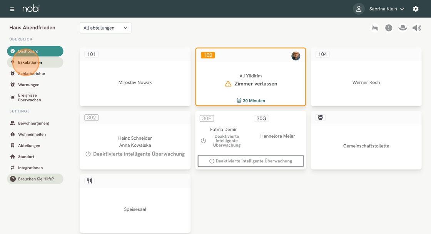This screenshot has height=234, width=431.
Task: Click the Speisesaal fork and knife icon
Action: [90, 181]
